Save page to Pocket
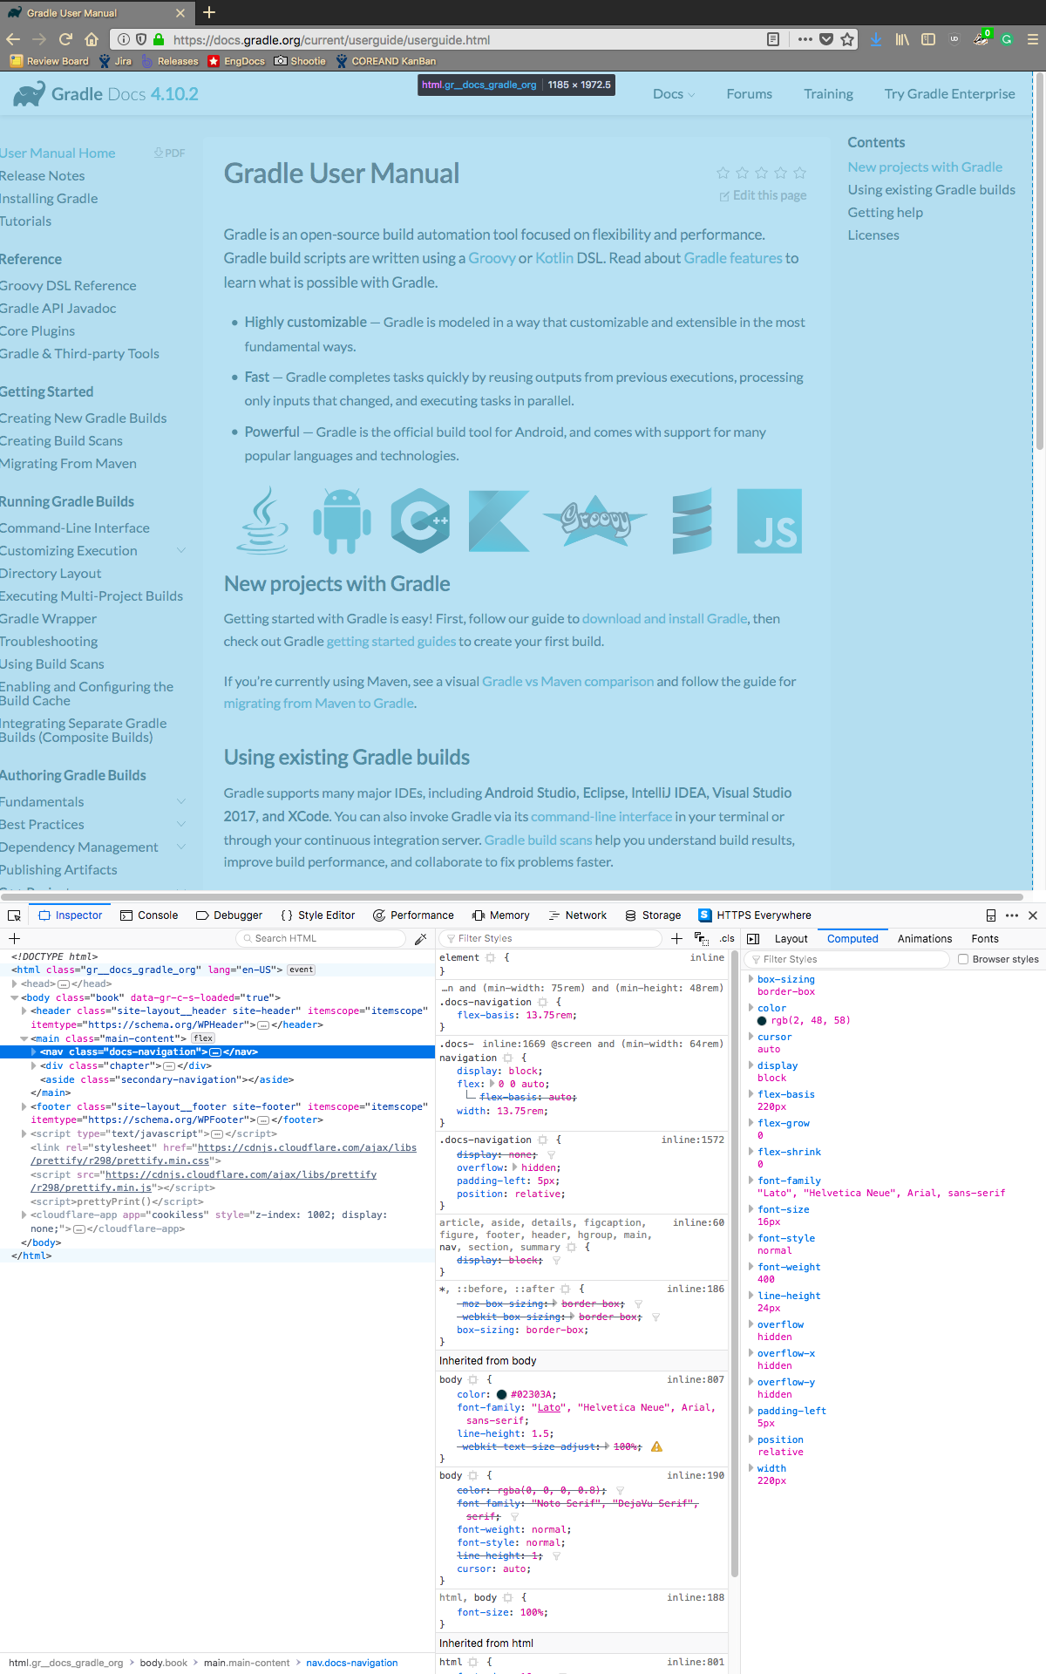This screenshot has width=1046, height=1674. pos(826,39)
